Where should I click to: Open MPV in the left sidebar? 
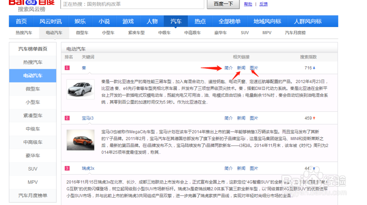(x=33, y=182)
